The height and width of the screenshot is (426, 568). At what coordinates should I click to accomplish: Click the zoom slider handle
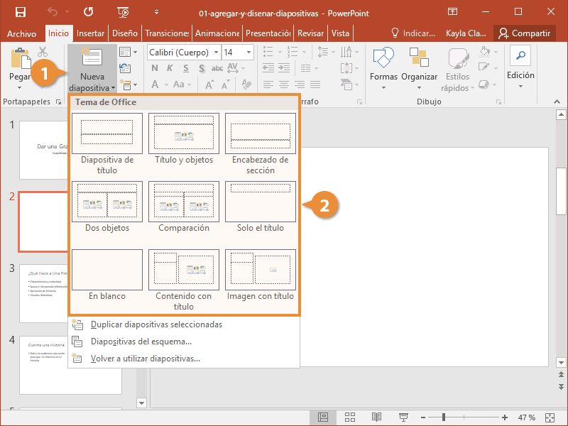point(444,417)
